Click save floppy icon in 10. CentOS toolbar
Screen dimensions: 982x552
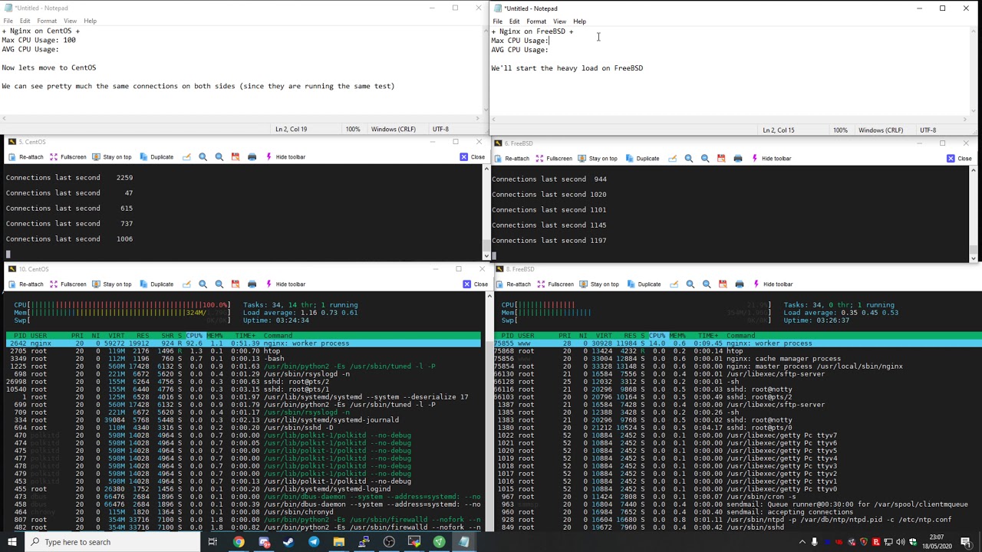[x=236, y=284]
